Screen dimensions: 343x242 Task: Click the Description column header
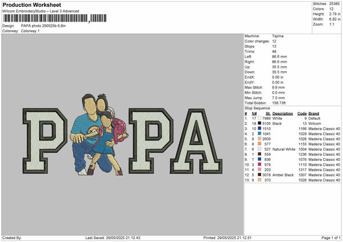[282, 113]
